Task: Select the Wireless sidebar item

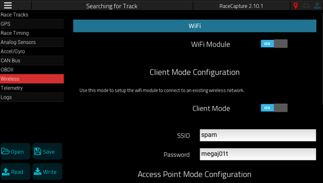Action: click(x=32, y=79)
